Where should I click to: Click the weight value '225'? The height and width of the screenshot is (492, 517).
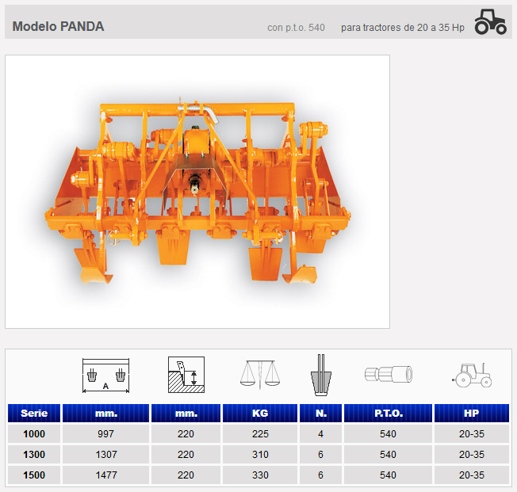pyautogui.click(x=260, y=433)
